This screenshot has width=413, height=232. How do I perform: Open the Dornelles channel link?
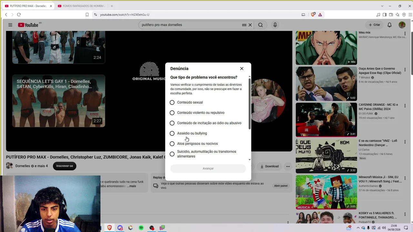23,166
